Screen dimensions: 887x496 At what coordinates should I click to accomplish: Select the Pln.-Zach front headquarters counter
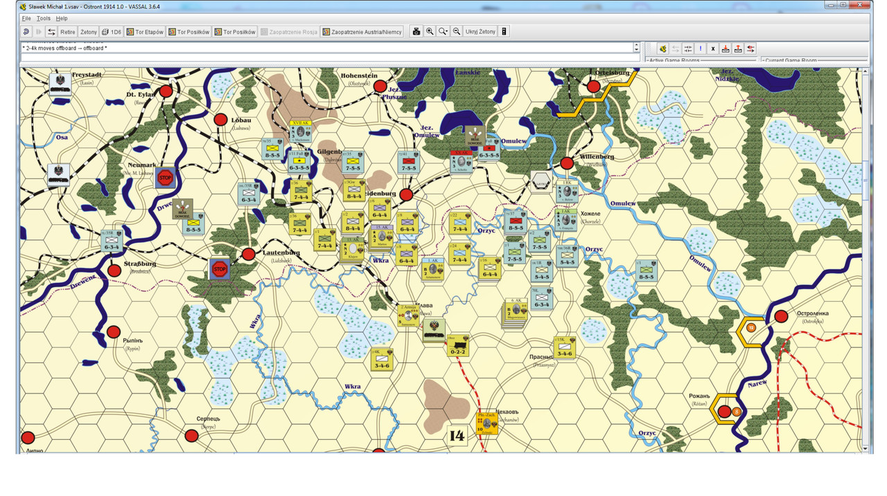(x=487, y=422)
